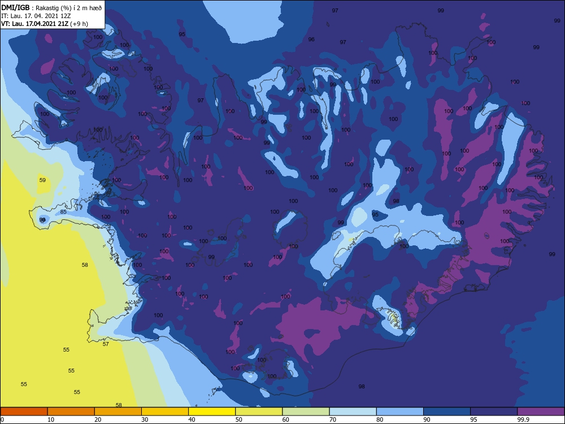Click the '60' legend tick label
This screenshot has width=565, height=424.
(x=286, y=419)
